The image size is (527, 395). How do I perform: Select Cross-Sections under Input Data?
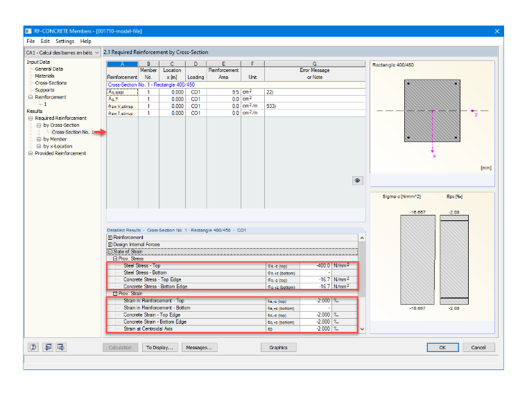(x=51, y=83)
